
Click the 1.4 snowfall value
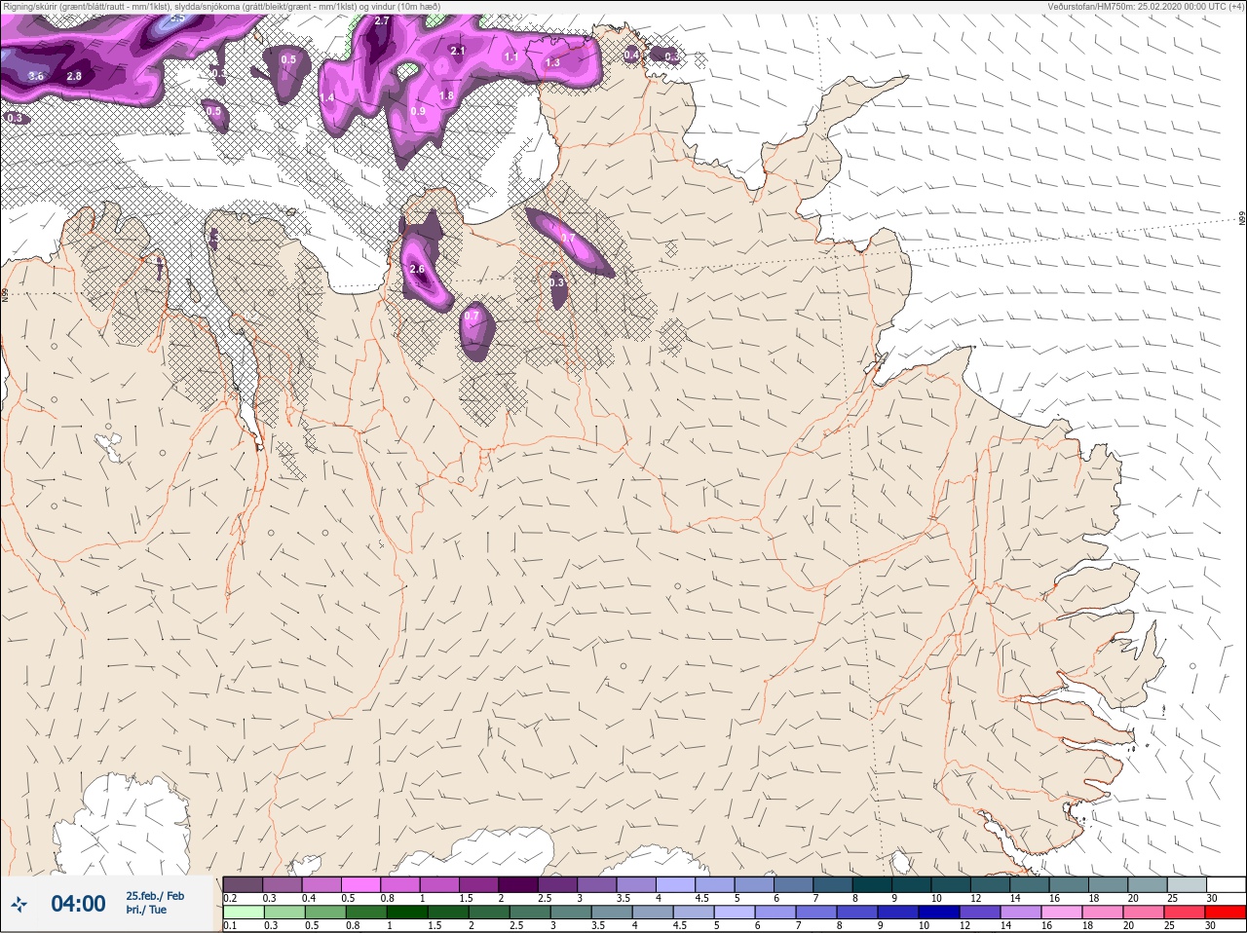(328, 98)
